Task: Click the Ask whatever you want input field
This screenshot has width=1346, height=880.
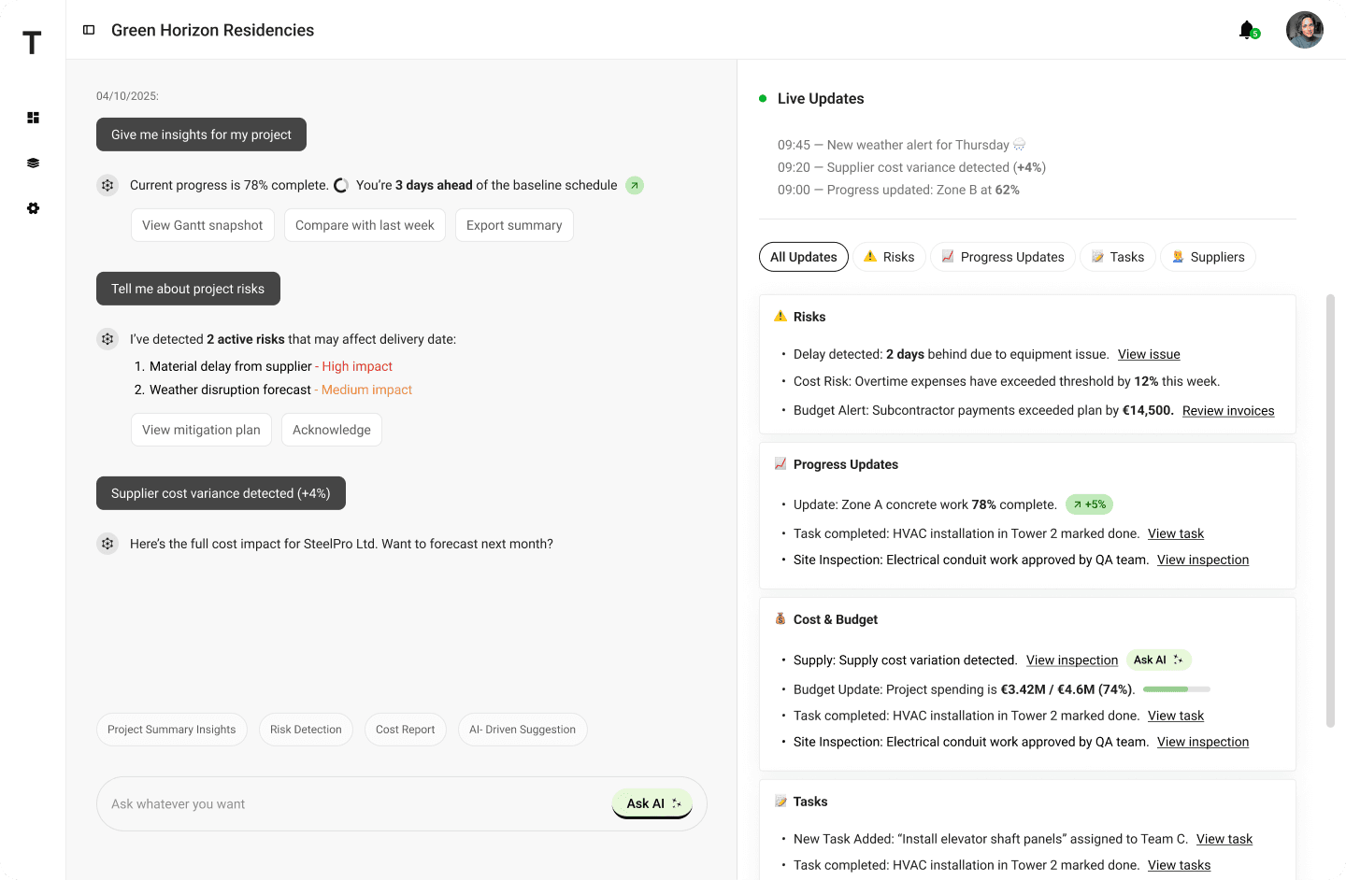Action: pyautogui.click(x=327, y=803)
